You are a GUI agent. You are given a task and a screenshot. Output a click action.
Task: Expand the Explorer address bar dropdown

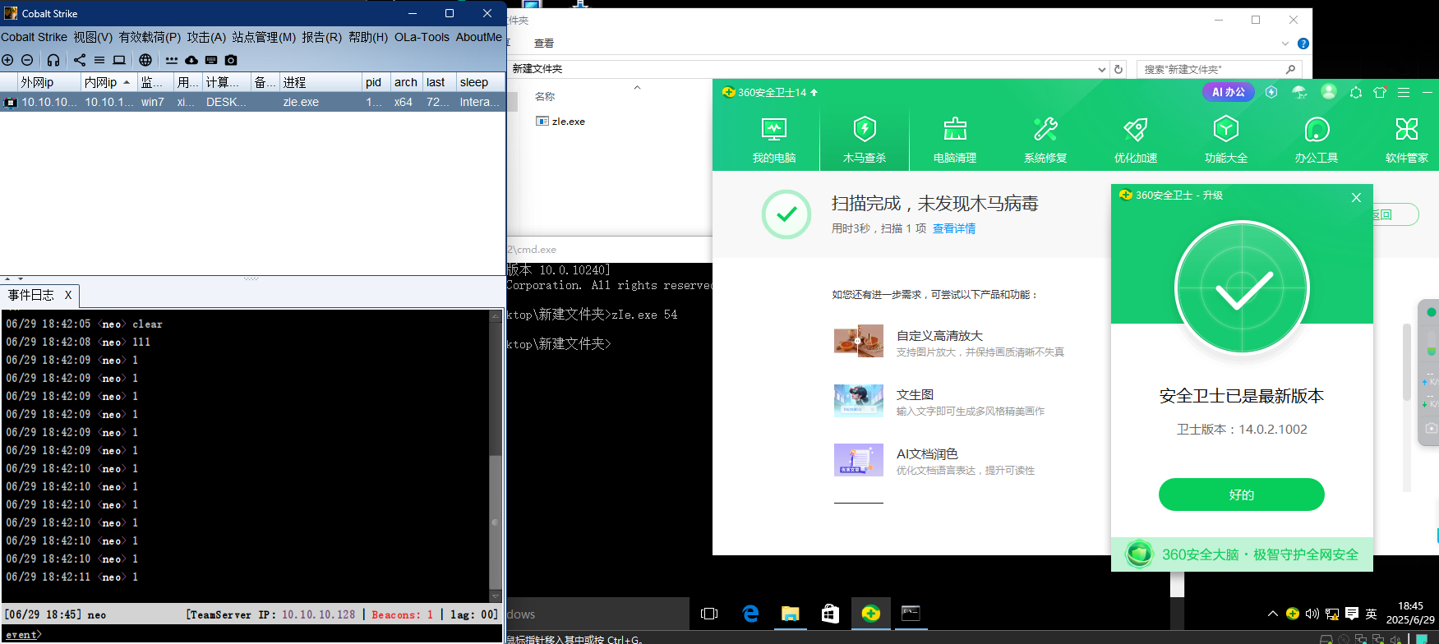pos(1101,70)
